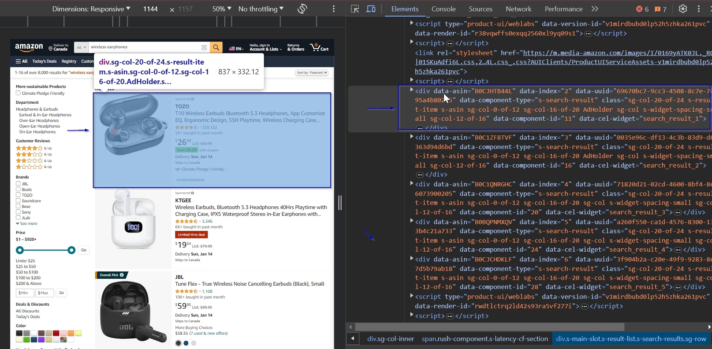Expand div with data-asin B0C1QNRGHC
This screenshot has height=349, width=712.
point(412,184)
